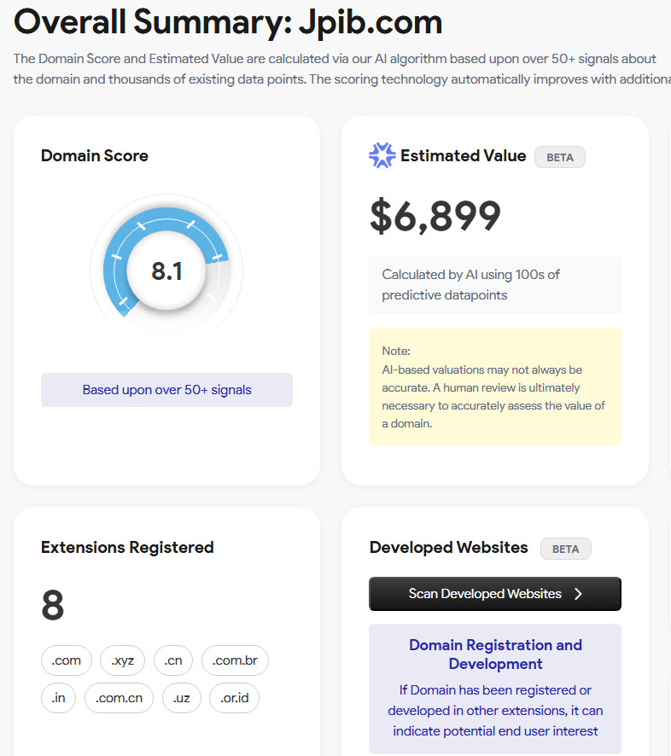This screenshot has height=756, width=671.
Task: Click the extensions count number 8
Action: (53, 605)
